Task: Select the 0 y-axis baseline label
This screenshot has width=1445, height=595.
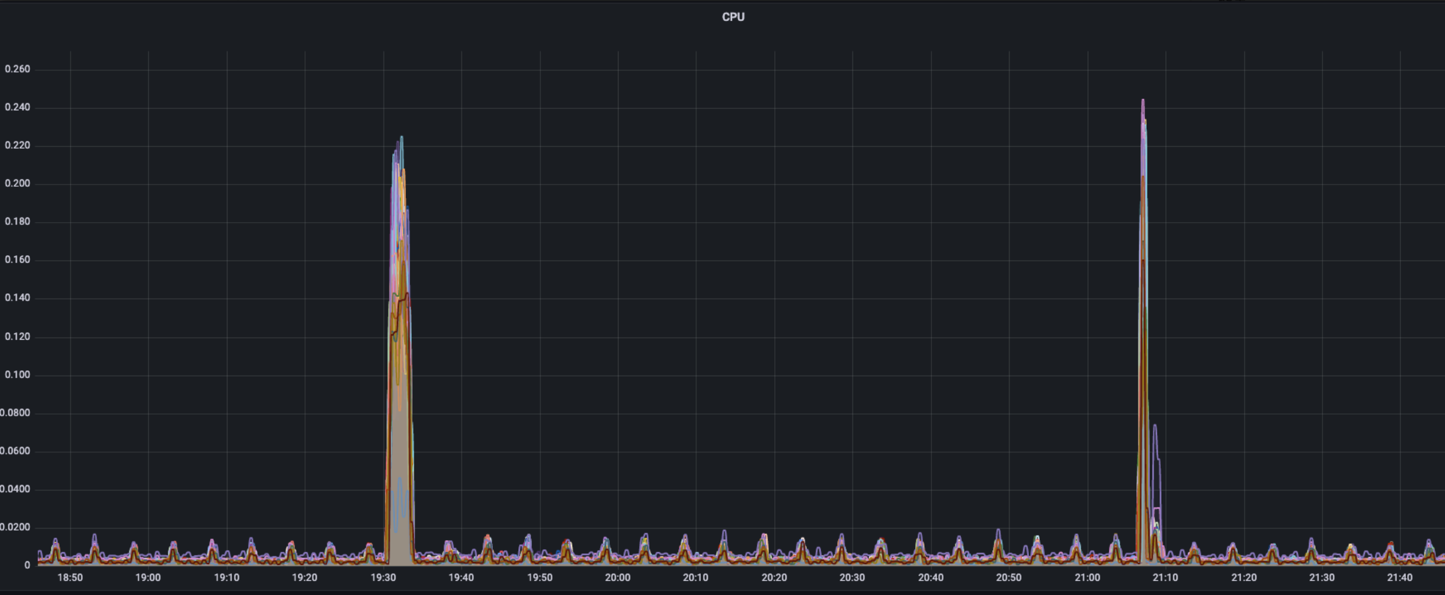Action: coord(27,565)
